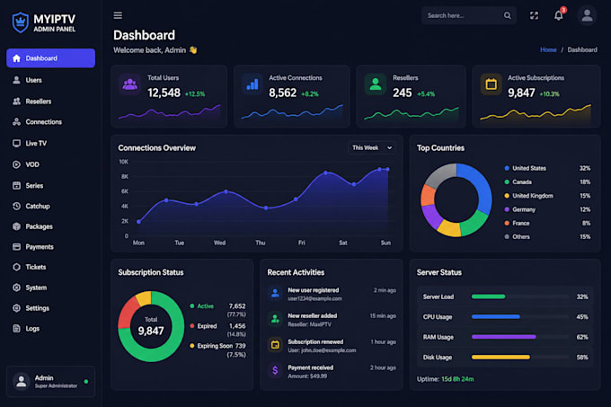
Task: Open Resellers in the sidebar
Action: (50, 102)
